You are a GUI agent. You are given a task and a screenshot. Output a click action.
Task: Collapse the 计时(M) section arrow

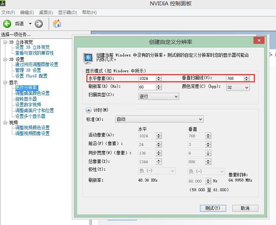point(89,110)
